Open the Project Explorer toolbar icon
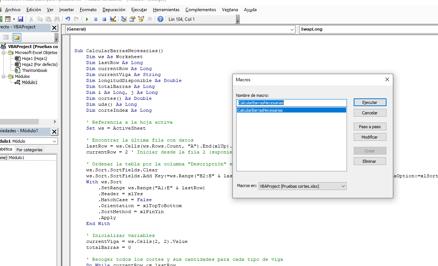 tap(124, 19)
